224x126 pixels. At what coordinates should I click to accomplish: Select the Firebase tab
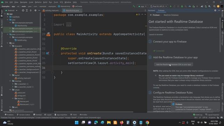click(161, 10)
